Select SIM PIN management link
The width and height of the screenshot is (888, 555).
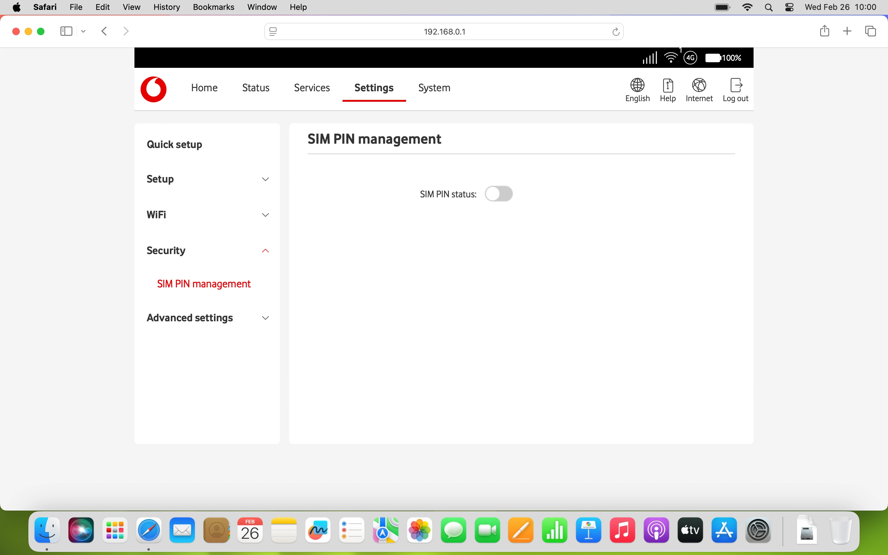[x=203, y=284]
